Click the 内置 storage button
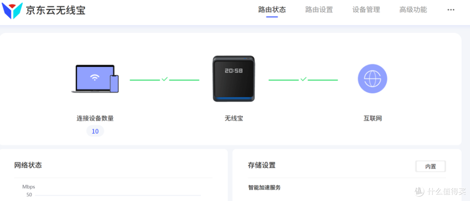The width and height of the screenshot is (470, 201). pyautogui.click(x=430, y=167)
